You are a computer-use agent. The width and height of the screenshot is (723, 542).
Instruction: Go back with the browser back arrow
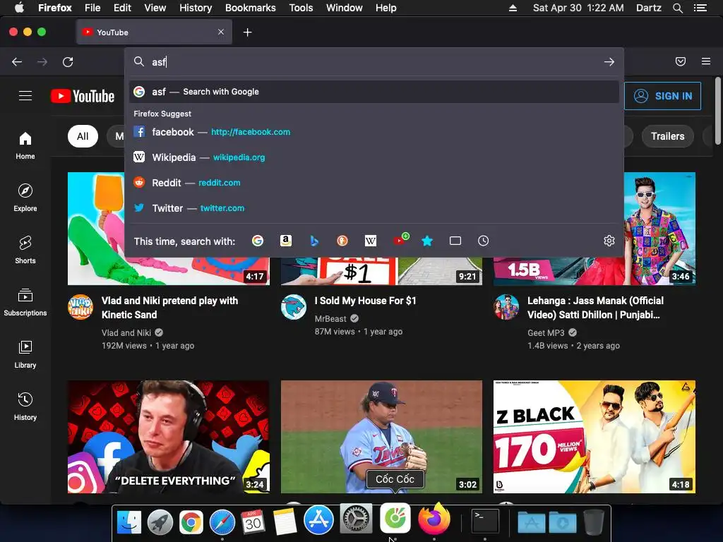tap(17, 62)
